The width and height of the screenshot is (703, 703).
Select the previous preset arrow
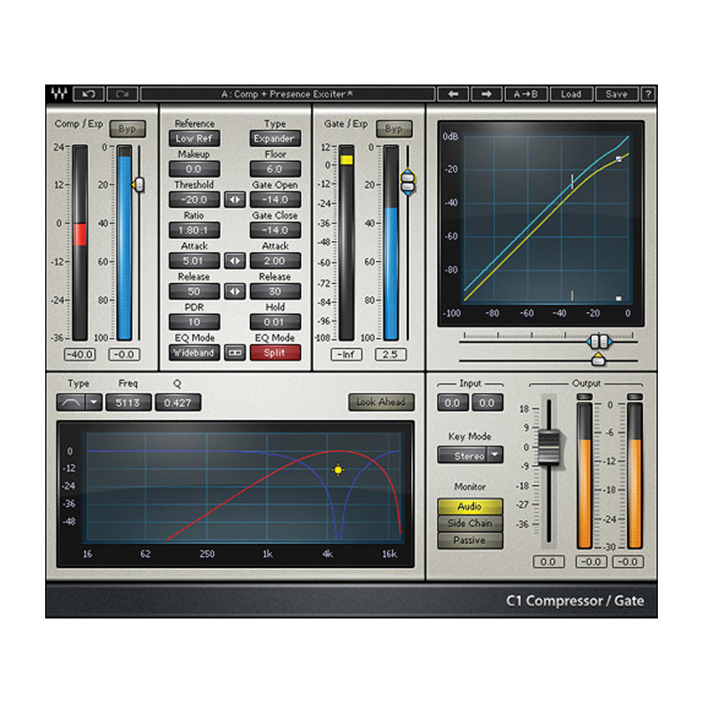(x=455, y=94)
